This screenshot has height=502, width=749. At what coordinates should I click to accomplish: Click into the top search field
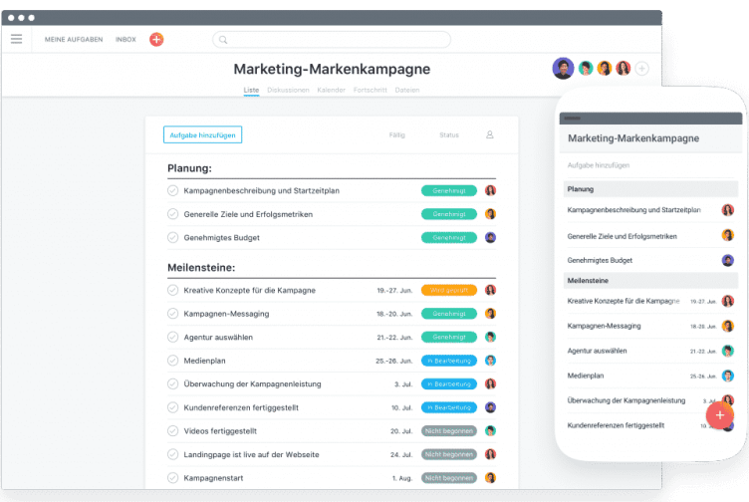tap(332, 40)
